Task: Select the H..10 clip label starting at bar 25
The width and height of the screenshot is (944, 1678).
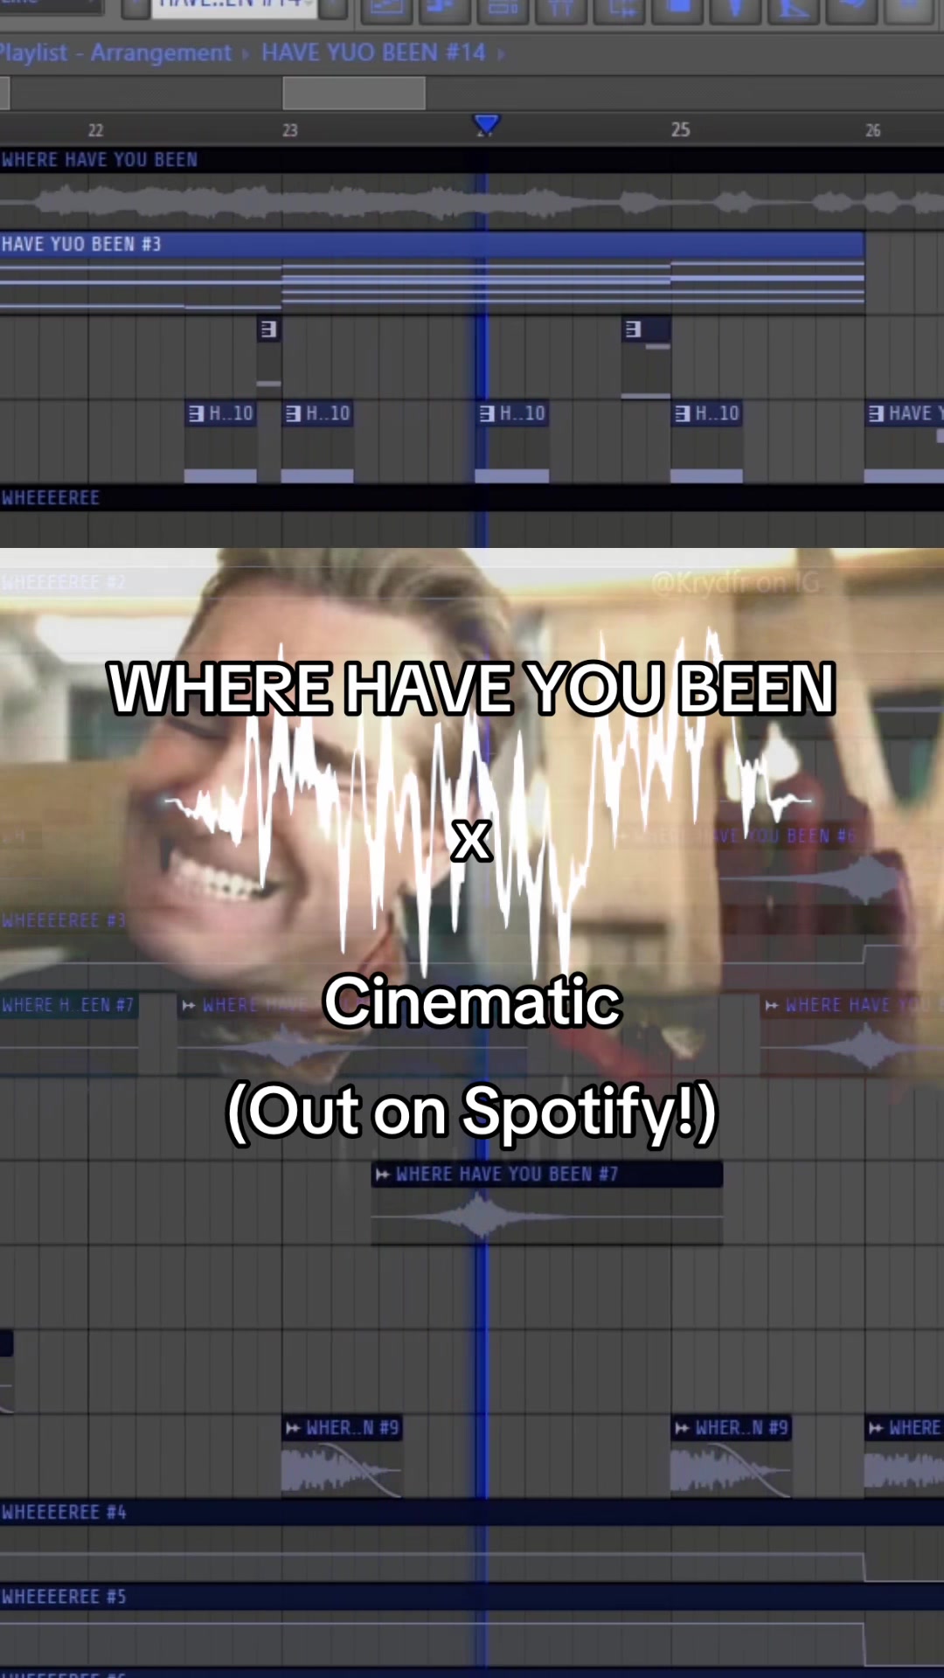Action: coord(717,413)
